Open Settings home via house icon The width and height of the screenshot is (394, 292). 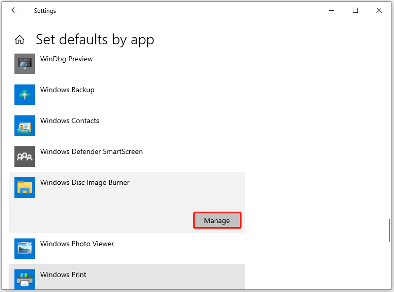click(x=20, y=40)
